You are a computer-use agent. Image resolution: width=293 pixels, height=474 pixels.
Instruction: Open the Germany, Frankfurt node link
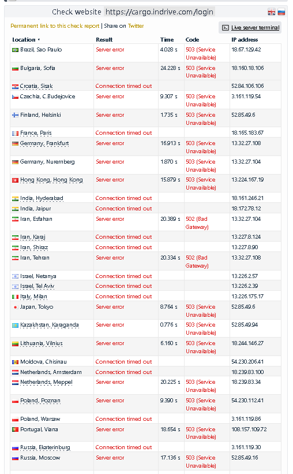click(x=44, y=143)
